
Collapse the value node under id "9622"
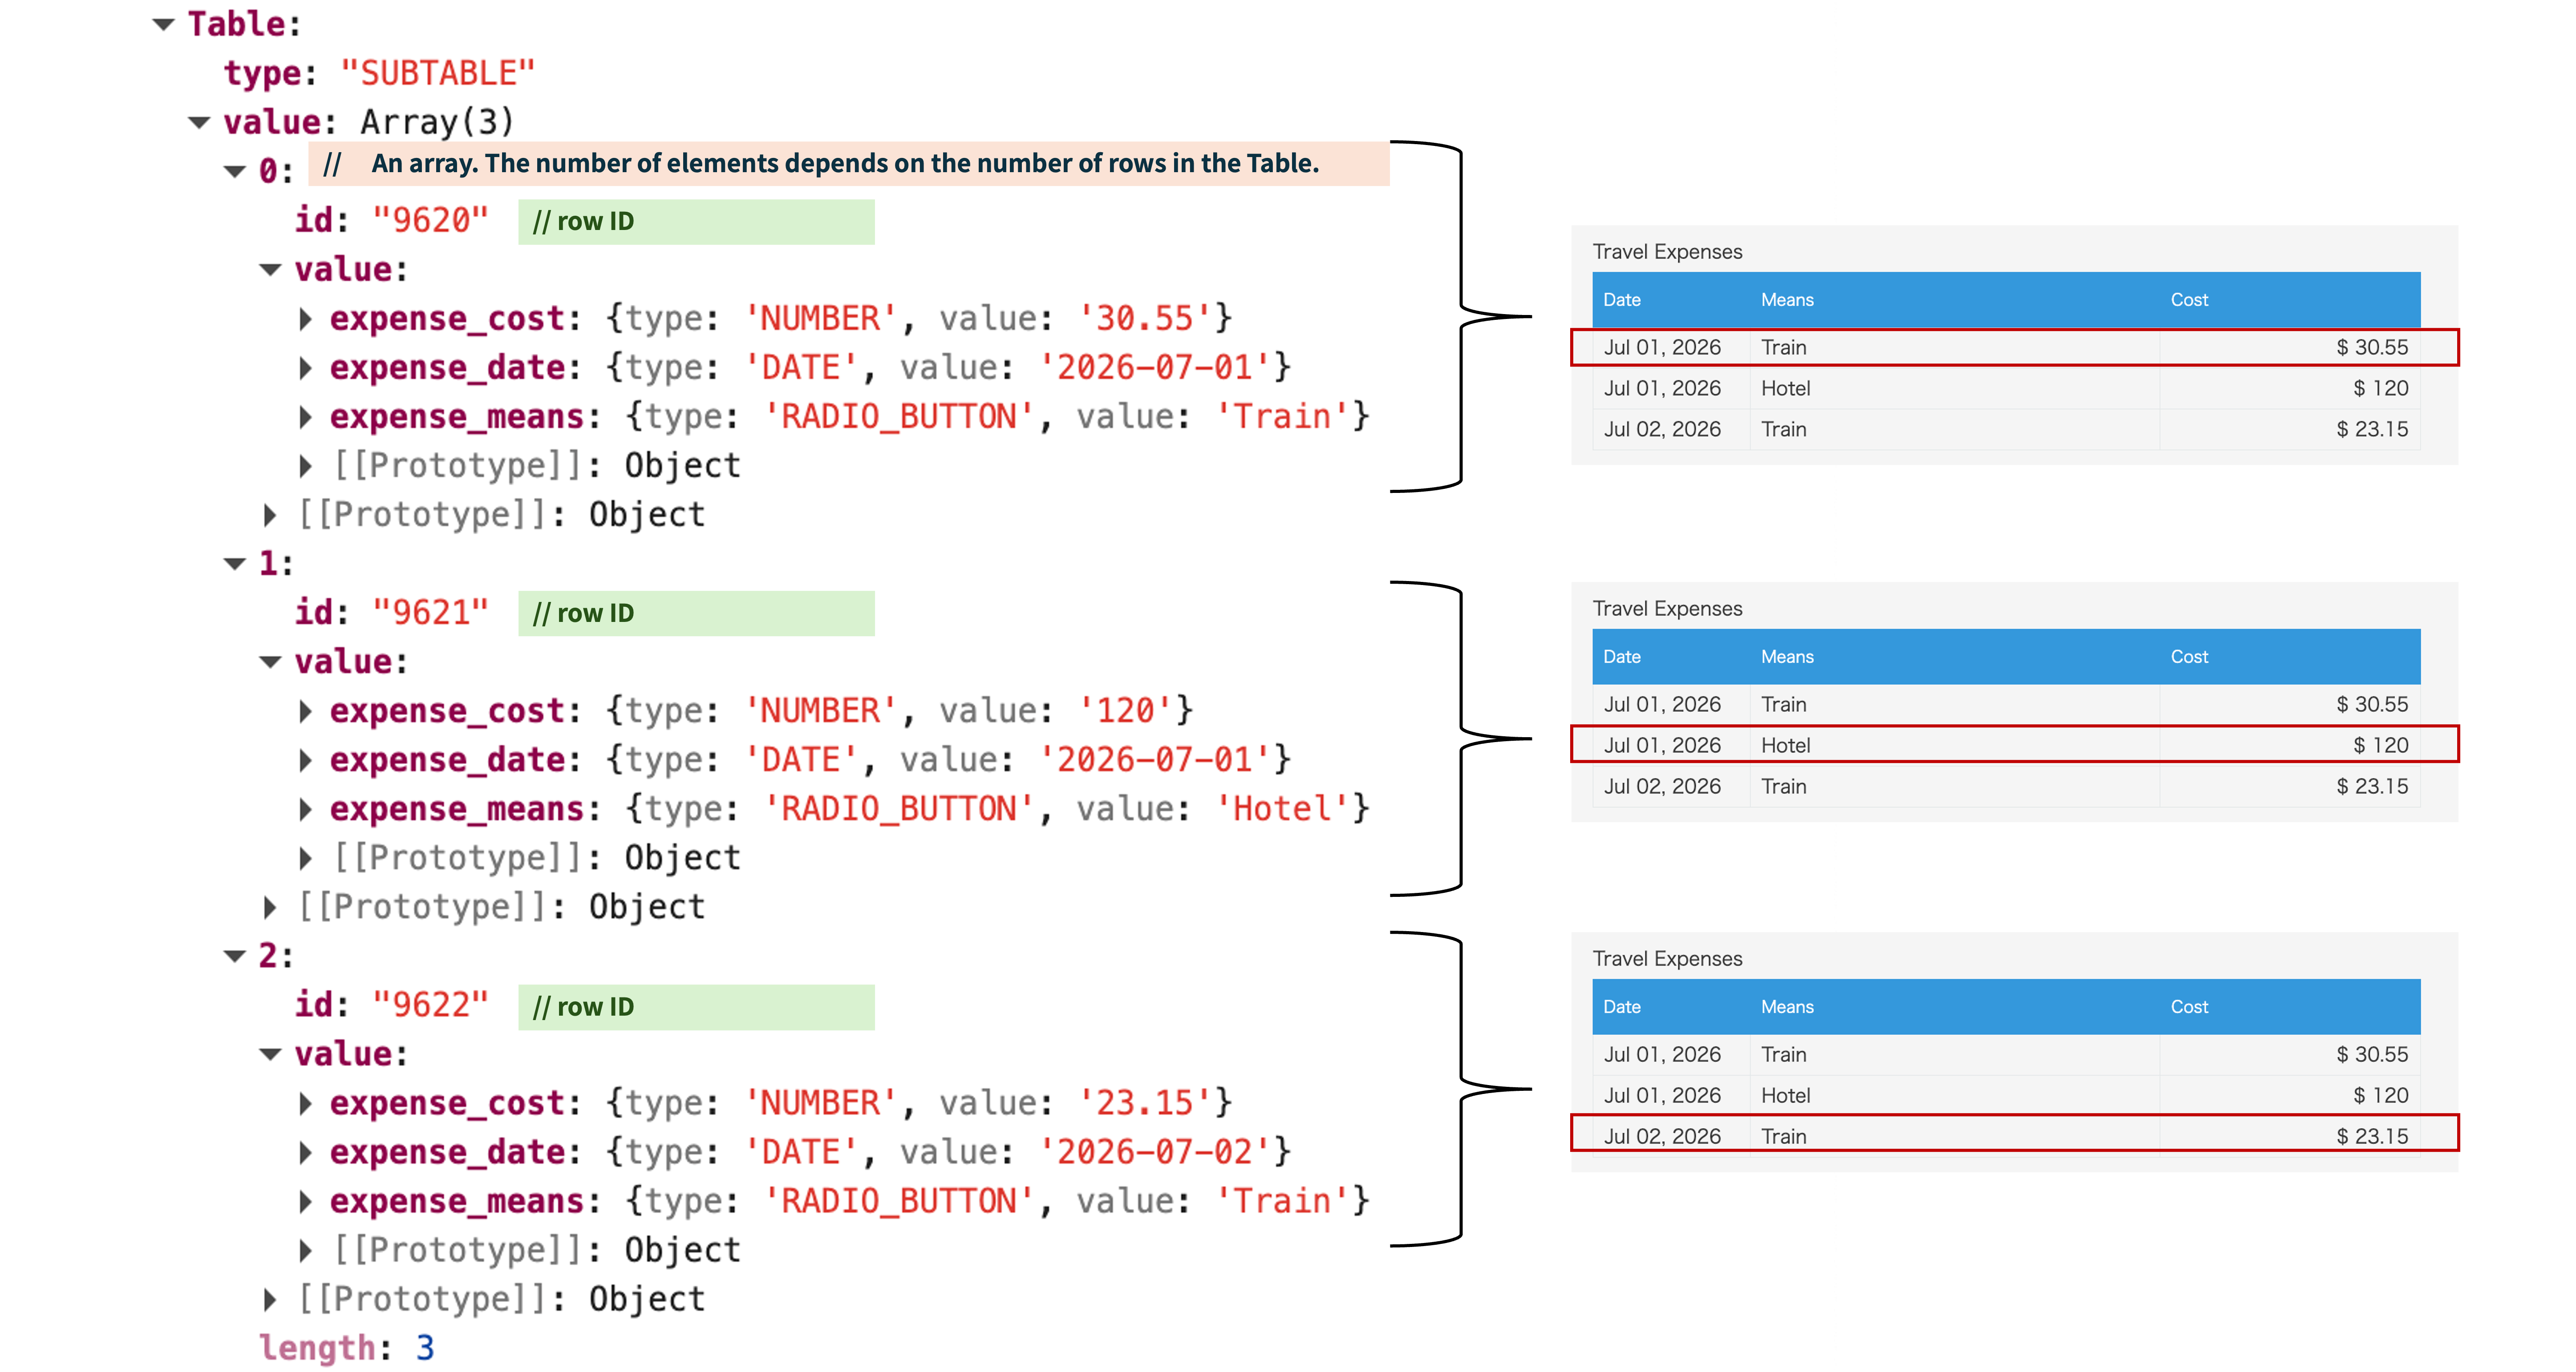[x=271, y=1055]
